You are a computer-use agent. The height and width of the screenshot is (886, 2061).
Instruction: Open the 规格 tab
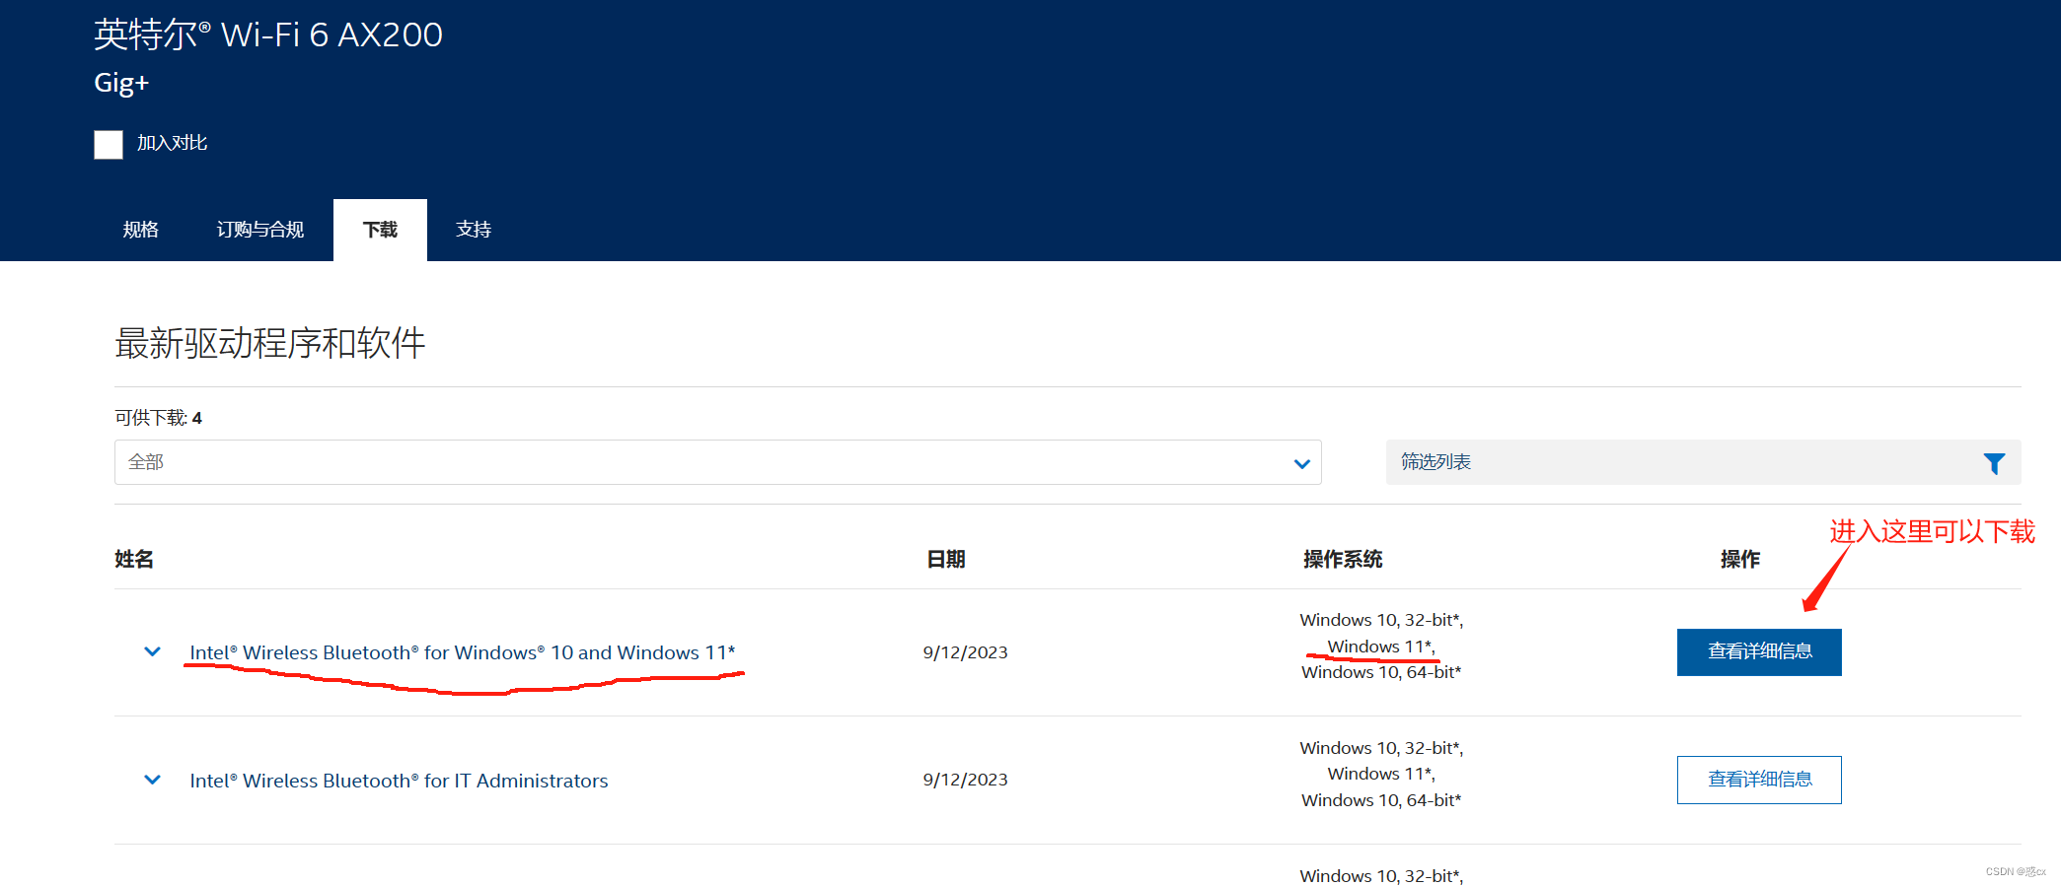point(140,230)
